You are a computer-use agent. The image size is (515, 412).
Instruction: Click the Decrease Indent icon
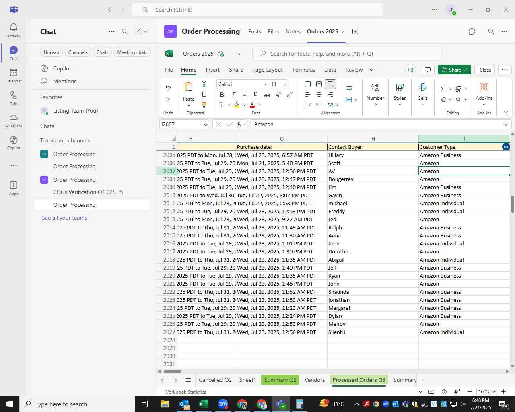pos(308,105)
